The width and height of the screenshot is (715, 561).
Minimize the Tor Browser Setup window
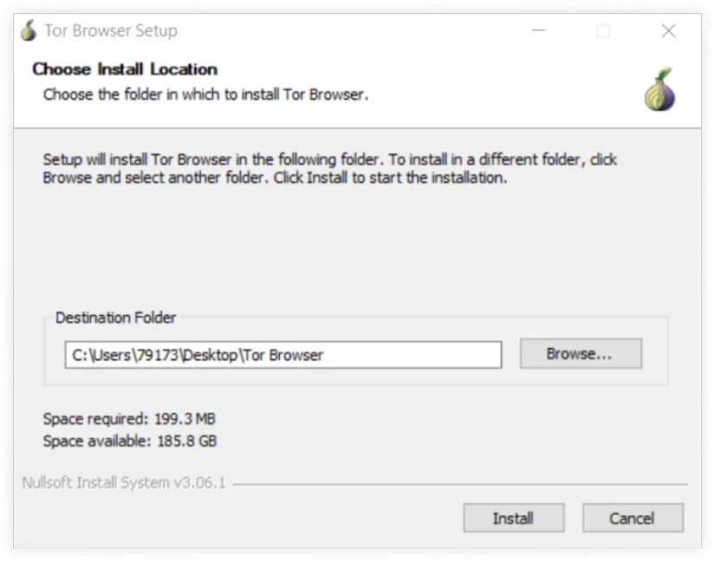tap(538, 30)
